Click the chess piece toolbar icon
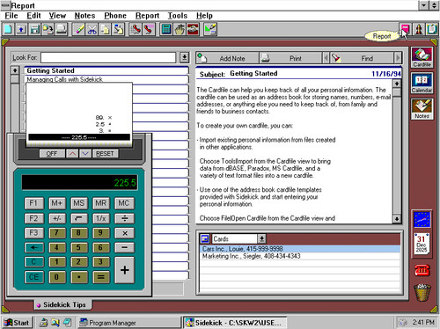 coord(419,29)
